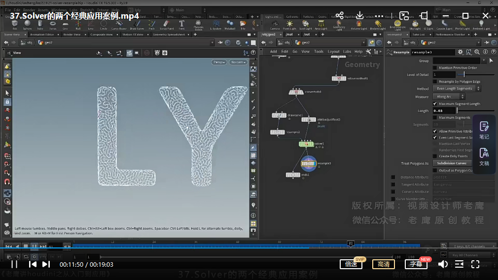The height and width of the screenshot is (280, 498).
Task: Add a Point Light from the shelf
Action: (x=289, y=25)
